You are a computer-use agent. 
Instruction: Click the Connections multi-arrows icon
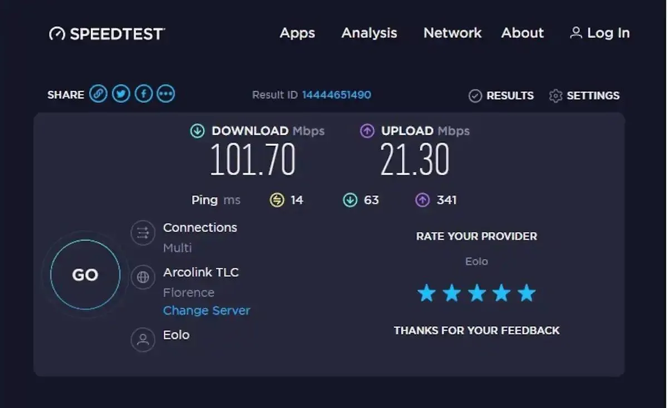(x=143, y=233)
